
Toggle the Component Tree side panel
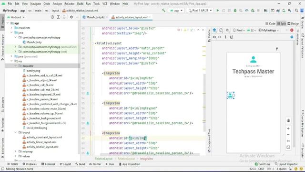[209, 141]
